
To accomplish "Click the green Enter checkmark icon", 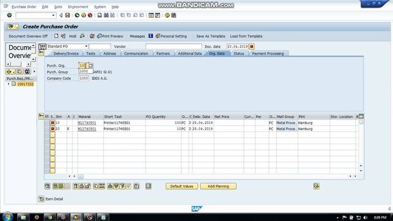I will (9, 15).
